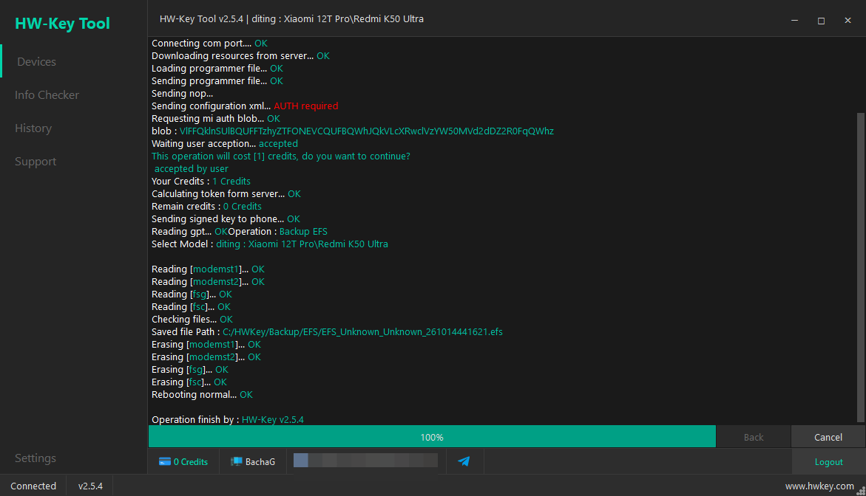Click the 'Remain credits : 0 Credits' line
This screenshot has width=866, height=496.
click(x=206, y=206)
